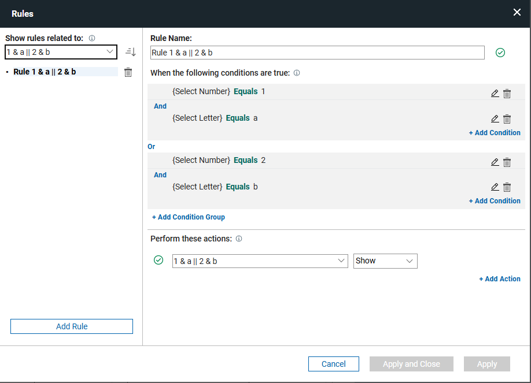Click '+ Add Action'
This screenshot has width=531, height=383.
[x=499, y=278]
